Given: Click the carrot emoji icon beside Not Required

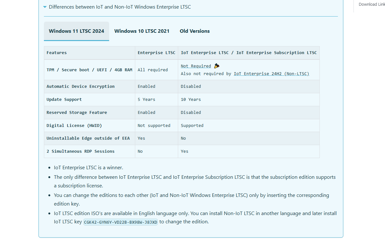Looking at the screenshot, I should pos(217,66).
